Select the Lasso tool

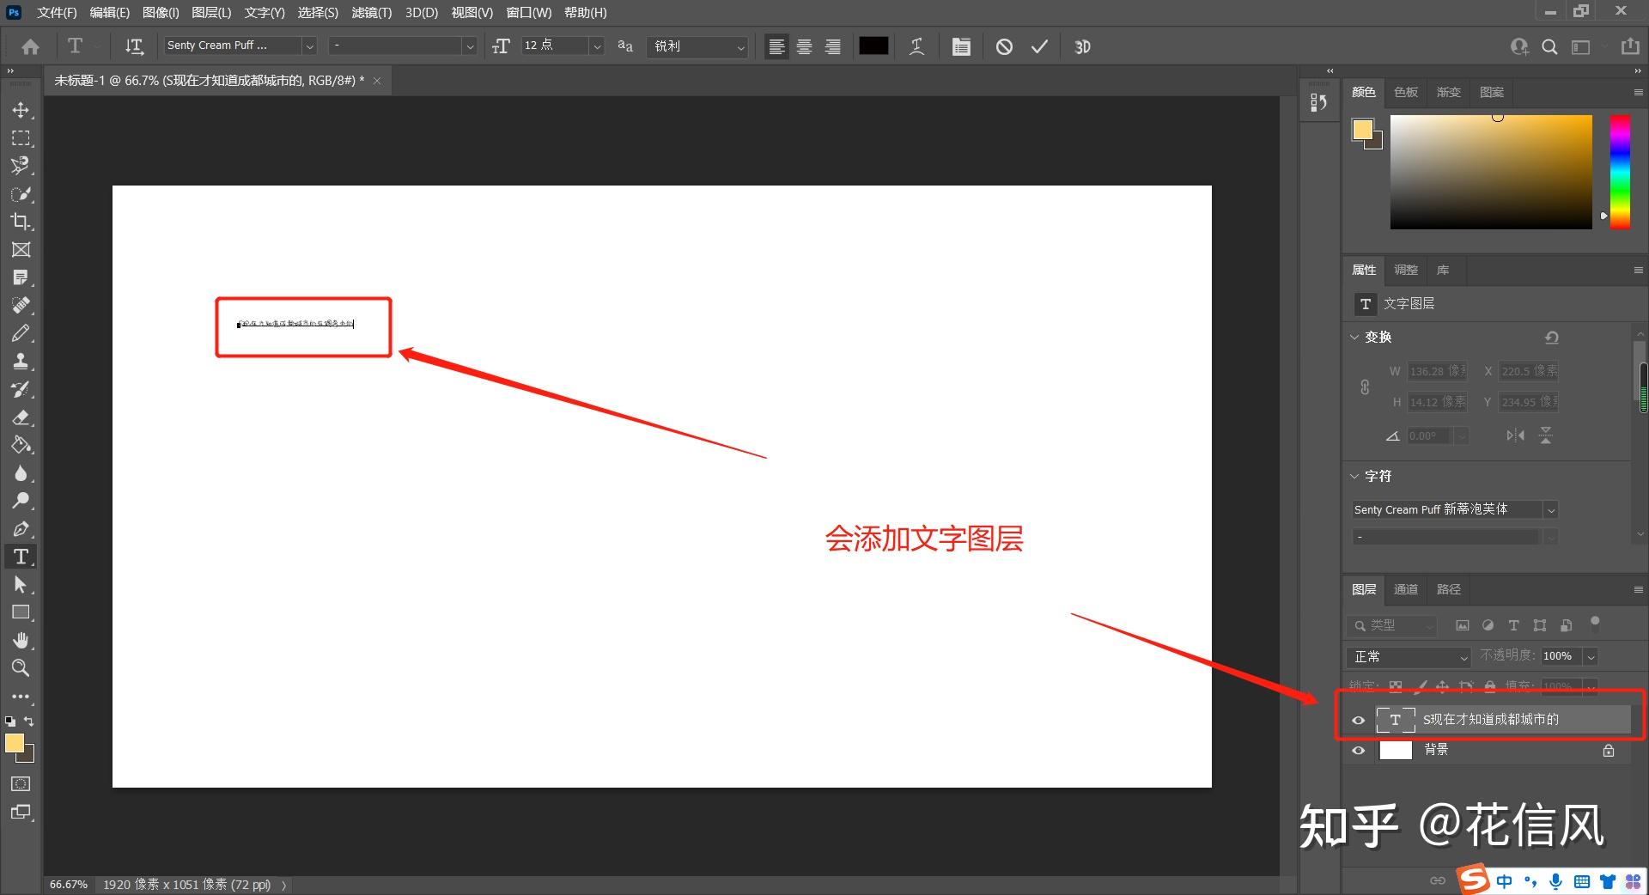pyautogui.click(x=21, y=166)
